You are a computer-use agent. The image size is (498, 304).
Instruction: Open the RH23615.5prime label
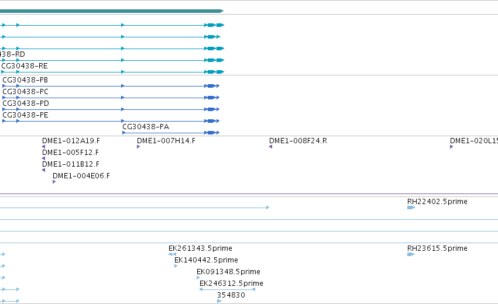click(x=437, y=248)
